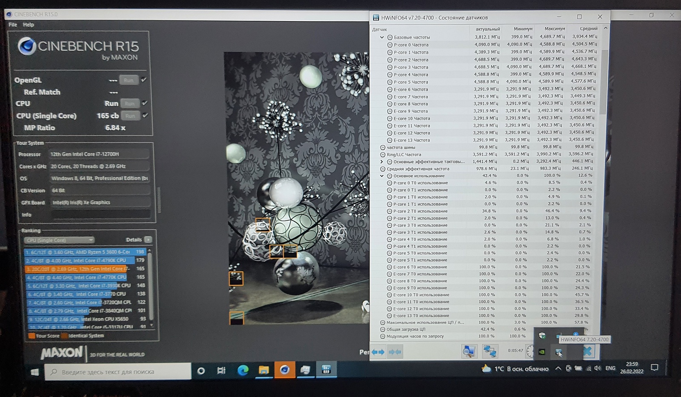The width and height of the screenshot is (681, 397).
Task: Click the networked computers icon in HWiNFO
Action: 489,351
